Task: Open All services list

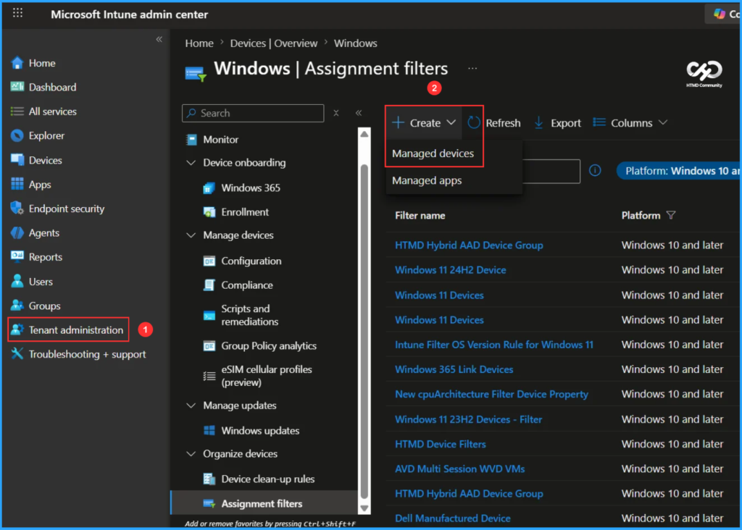Action: pyautogui.click(x=52, y=112)
